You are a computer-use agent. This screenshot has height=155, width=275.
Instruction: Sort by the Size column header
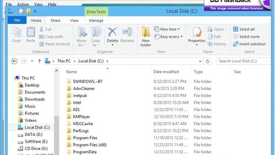click(237, 72)
